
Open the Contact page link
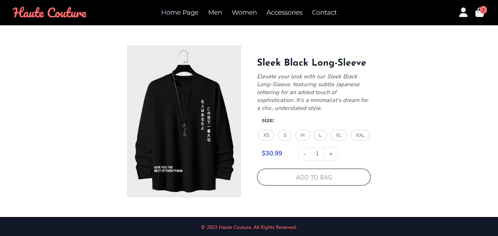(x=324, y=13)
